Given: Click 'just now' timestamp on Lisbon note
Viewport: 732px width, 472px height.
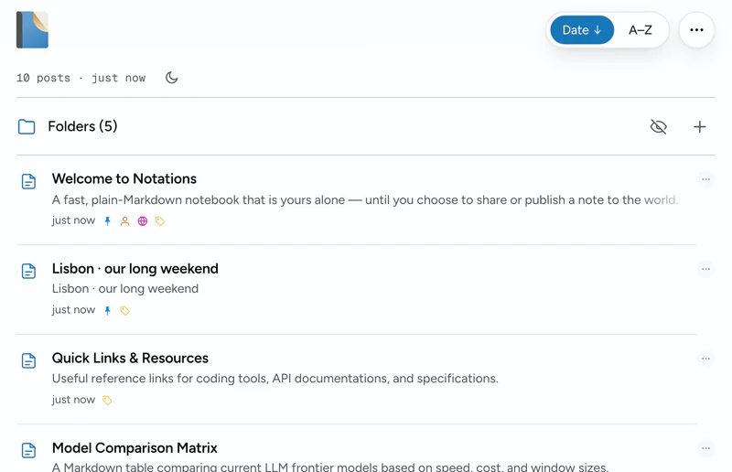Looking at the screenshot, I should 73,310.
